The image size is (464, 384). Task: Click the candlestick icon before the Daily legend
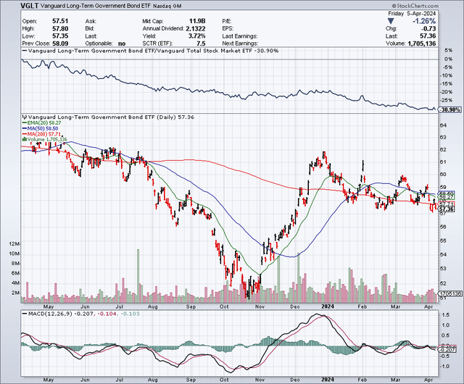tap(25, 117)
